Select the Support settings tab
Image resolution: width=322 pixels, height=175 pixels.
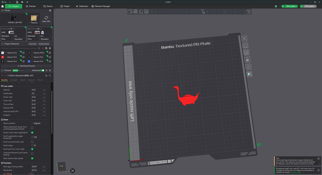(31, 80)
